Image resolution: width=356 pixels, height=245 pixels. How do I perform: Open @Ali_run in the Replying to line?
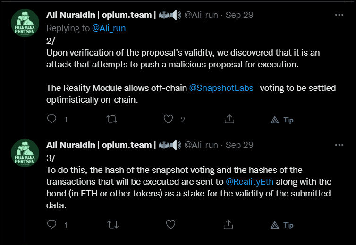(109, 28)
